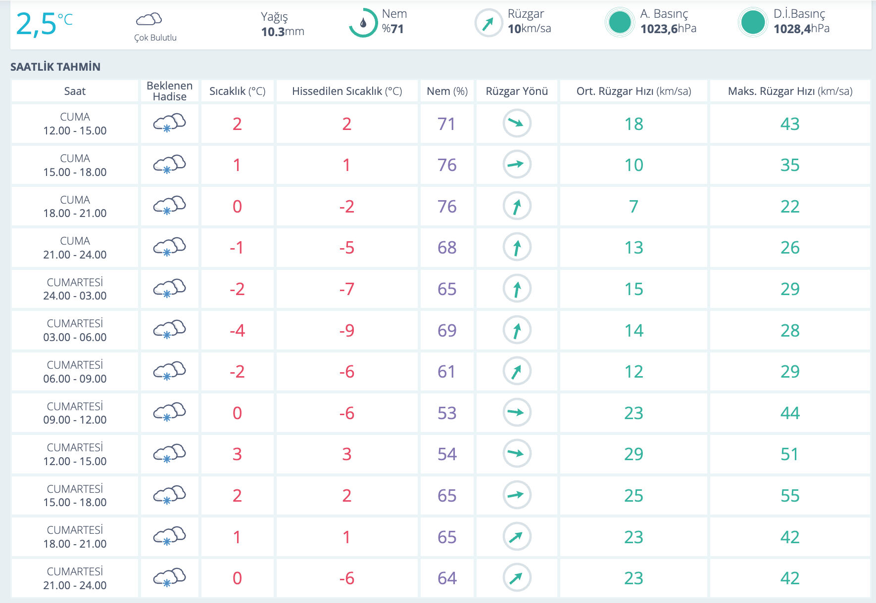The width and height of the screenshot is (876, 603).
Task: Click the Saat column header
Action: 75,91
